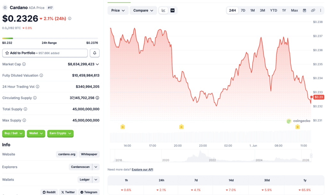This screenshot has width=328, height=195.
Task: Open cardano.org website link
Action: pos(67,154)
